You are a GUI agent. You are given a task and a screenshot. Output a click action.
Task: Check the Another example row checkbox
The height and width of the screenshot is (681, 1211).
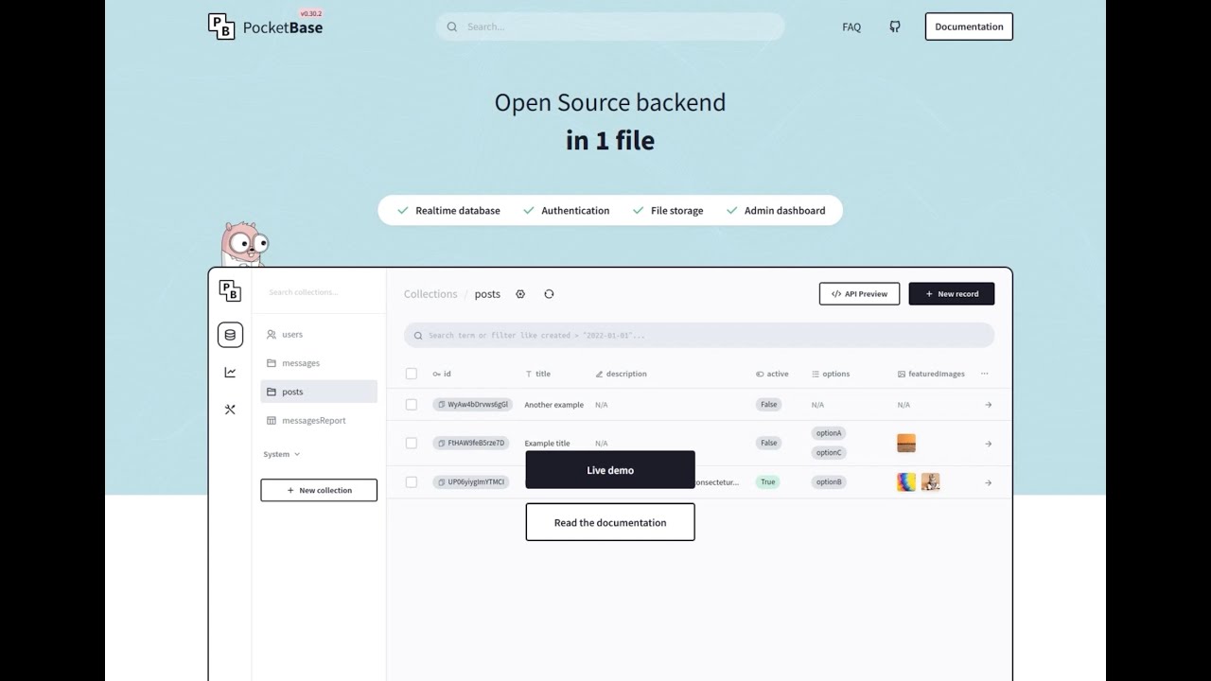pos(412,405)
